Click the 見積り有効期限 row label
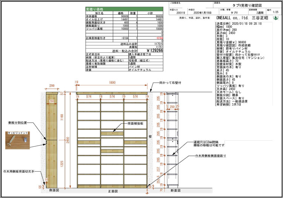The image size is (283, 198). coord(96,64)
